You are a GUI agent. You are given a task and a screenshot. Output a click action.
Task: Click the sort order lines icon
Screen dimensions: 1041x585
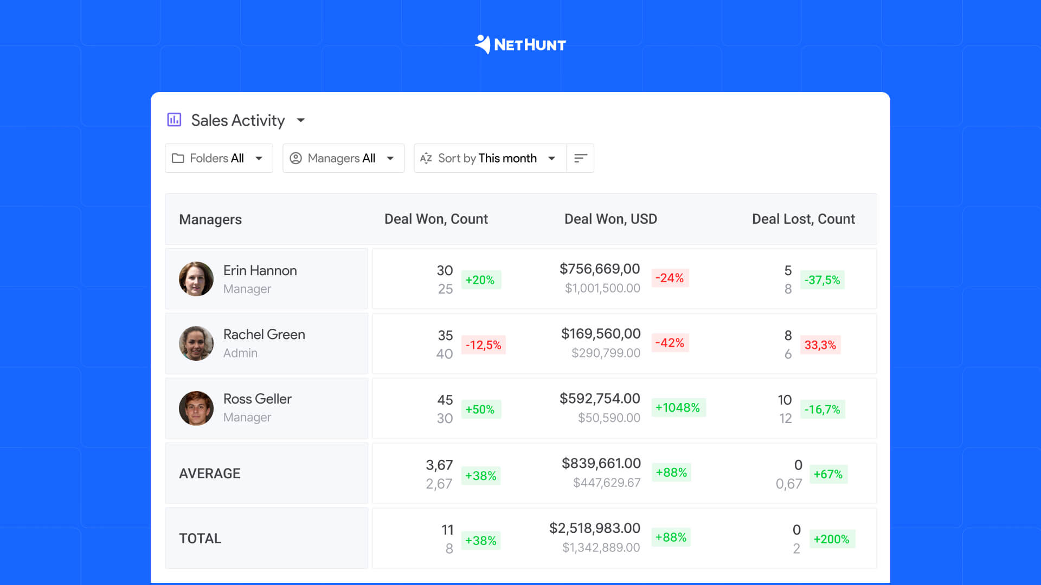coord(580,158)
